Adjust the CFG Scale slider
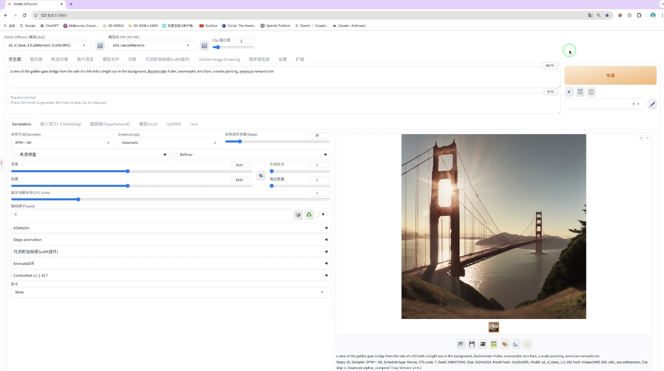664x371 pixels. pyautogui.click(x=170, y=200)
